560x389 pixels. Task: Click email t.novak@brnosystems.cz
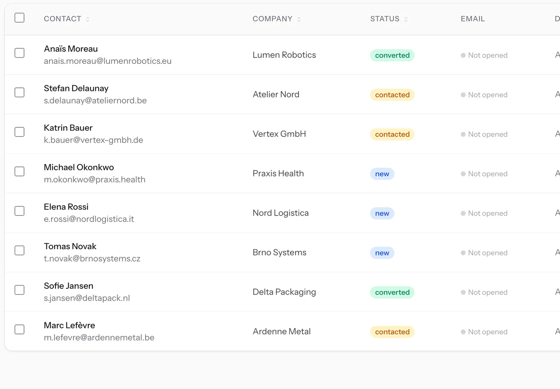[92, 258]
